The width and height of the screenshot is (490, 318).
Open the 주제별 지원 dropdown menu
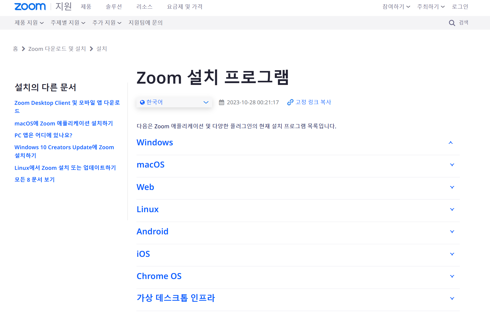[68, 23]
